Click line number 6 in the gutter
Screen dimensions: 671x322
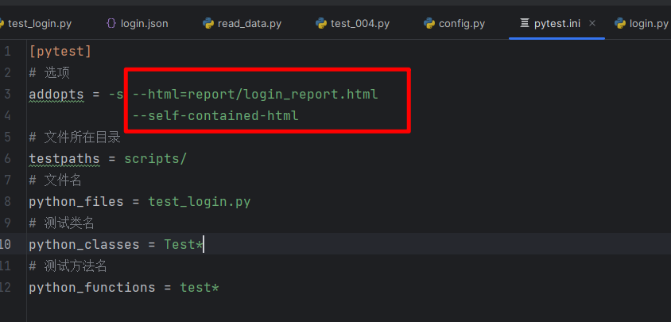coord(7,158)
